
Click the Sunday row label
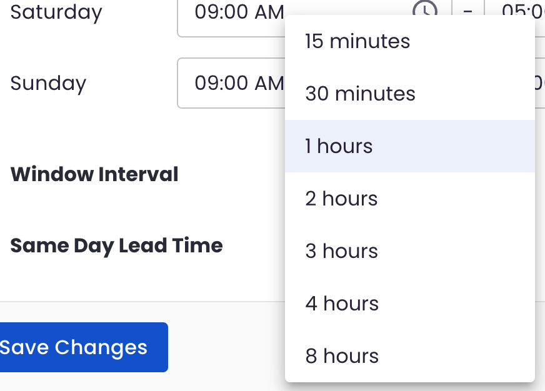(x=48, y=84)
